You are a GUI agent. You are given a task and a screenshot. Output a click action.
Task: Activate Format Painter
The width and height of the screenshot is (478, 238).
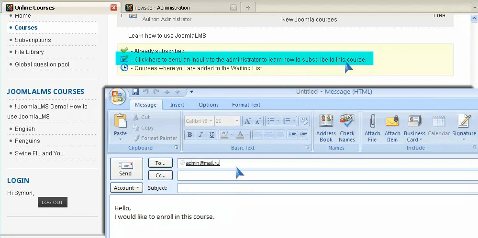click(155, 138)
